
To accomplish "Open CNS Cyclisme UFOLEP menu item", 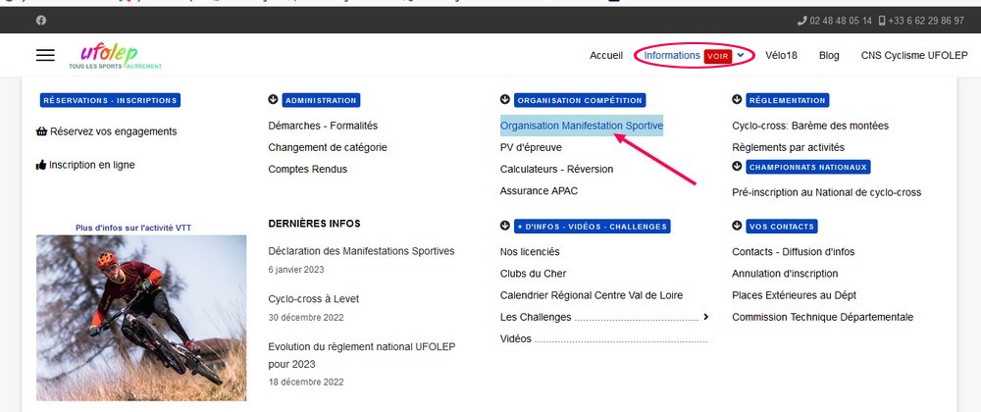I will pyautogui.click(x=914, y=55).
